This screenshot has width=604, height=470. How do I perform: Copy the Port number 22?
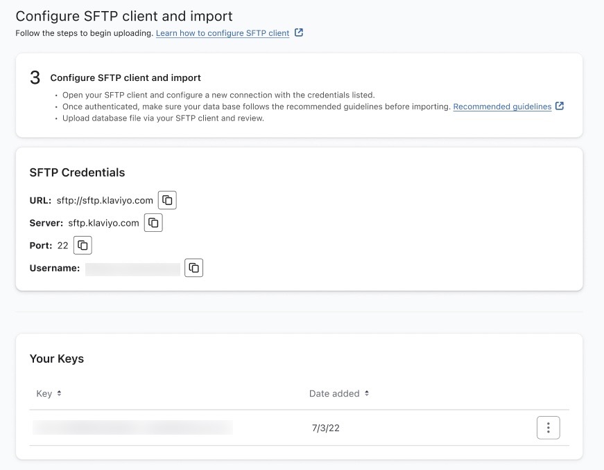pos(83,245)
